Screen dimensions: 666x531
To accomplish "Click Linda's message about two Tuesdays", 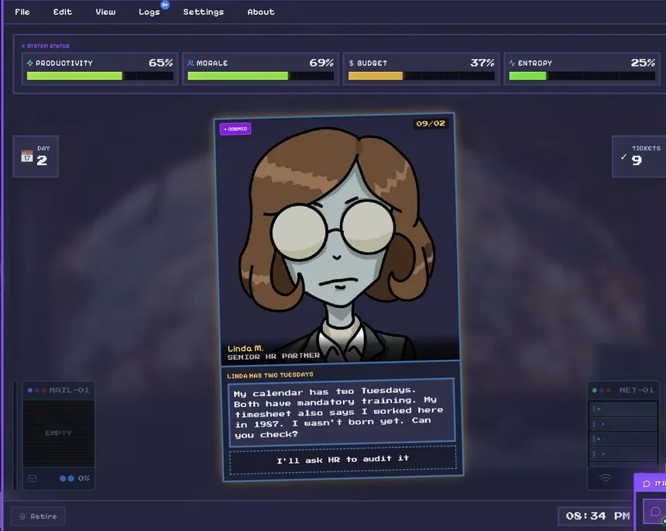I will [342, 412].
